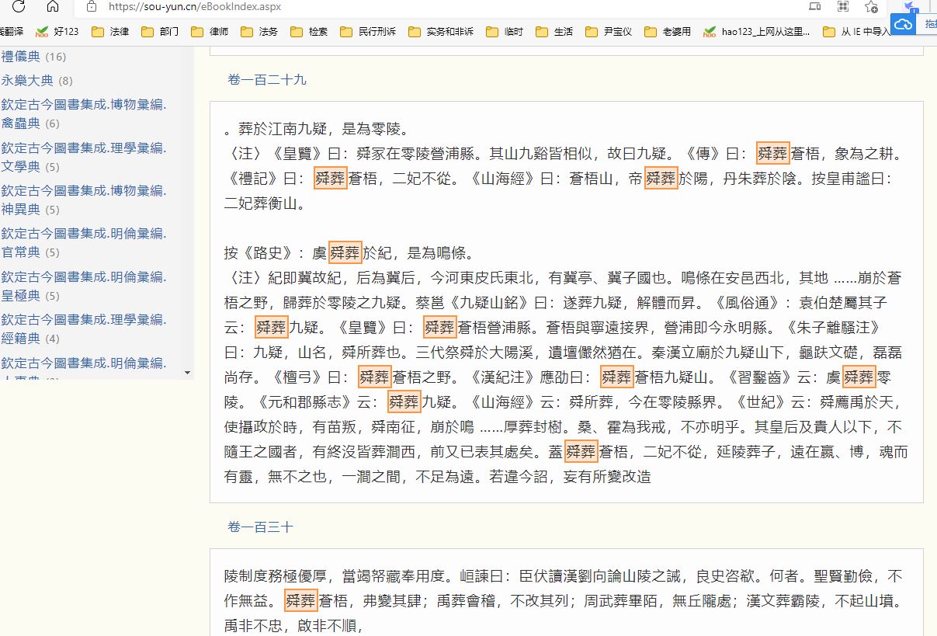Viewport: 937px width, 636px height.
Task: Select 禮儀典 (16) in the sidebar
Action: point(33,57)
